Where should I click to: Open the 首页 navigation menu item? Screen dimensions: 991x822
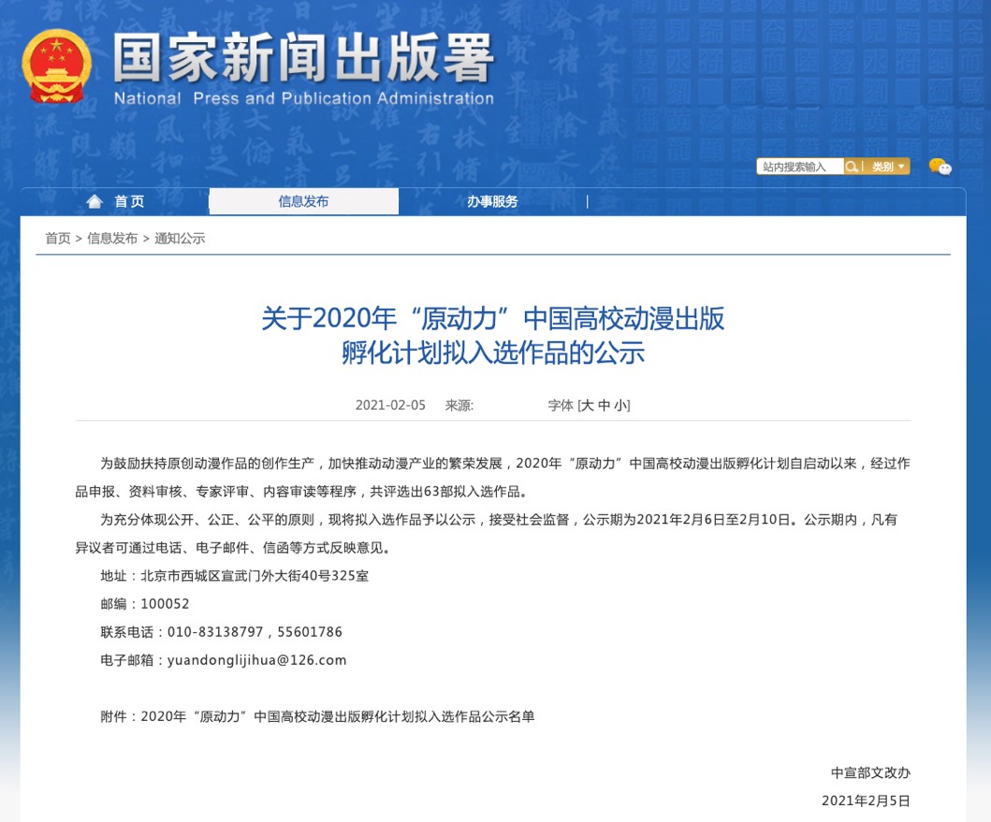coord(129,202)
